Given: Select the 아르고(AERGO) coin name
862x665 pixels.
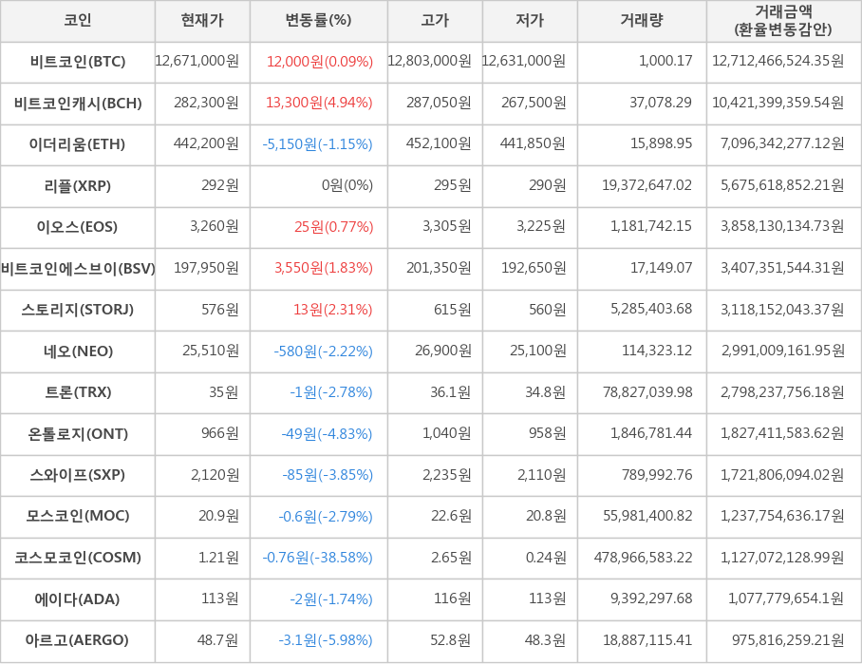Looking at the screenshot, I should [x=78, y=640].
